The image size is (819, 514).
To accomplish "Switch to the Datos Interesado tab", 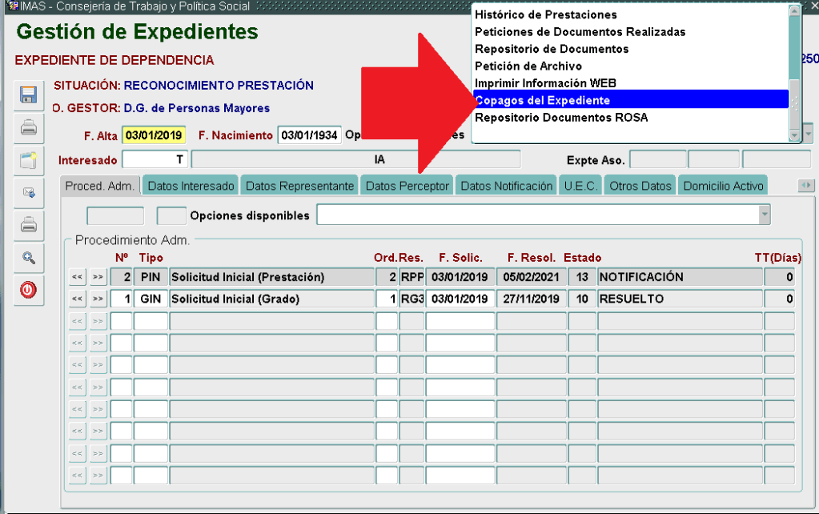I will [x=191, y=186].
